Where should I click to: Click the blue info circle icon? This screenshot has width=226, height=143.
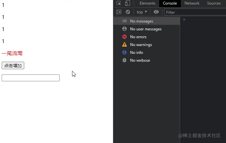click(124, 53)
